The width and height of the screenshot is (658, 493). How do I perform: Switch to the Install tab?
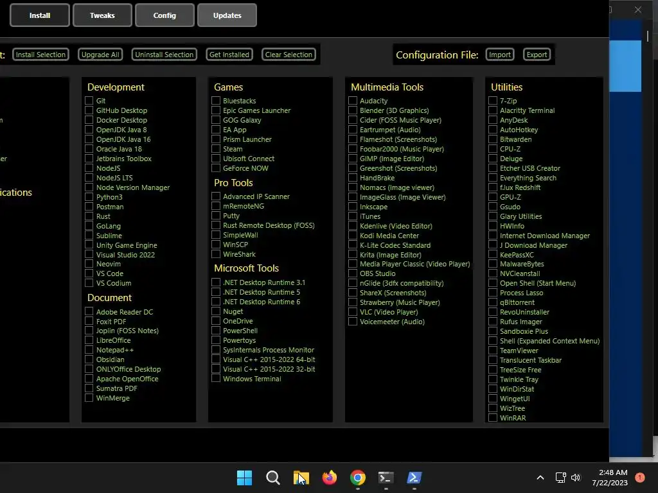40,15
